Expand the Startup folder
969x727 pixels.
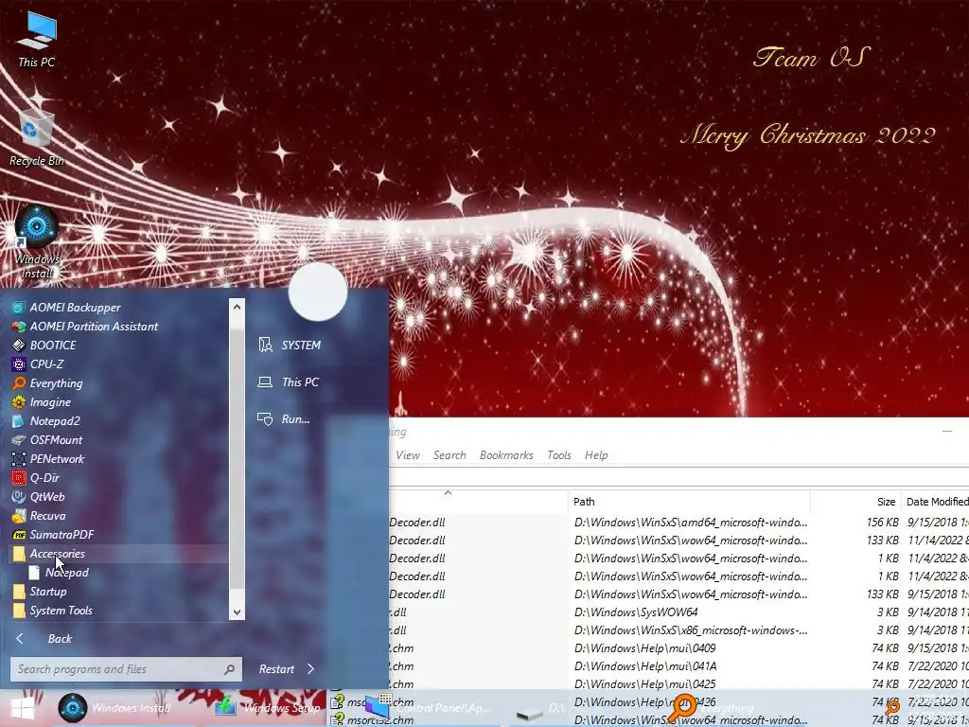pyautogui.click(x=40, y=592)
